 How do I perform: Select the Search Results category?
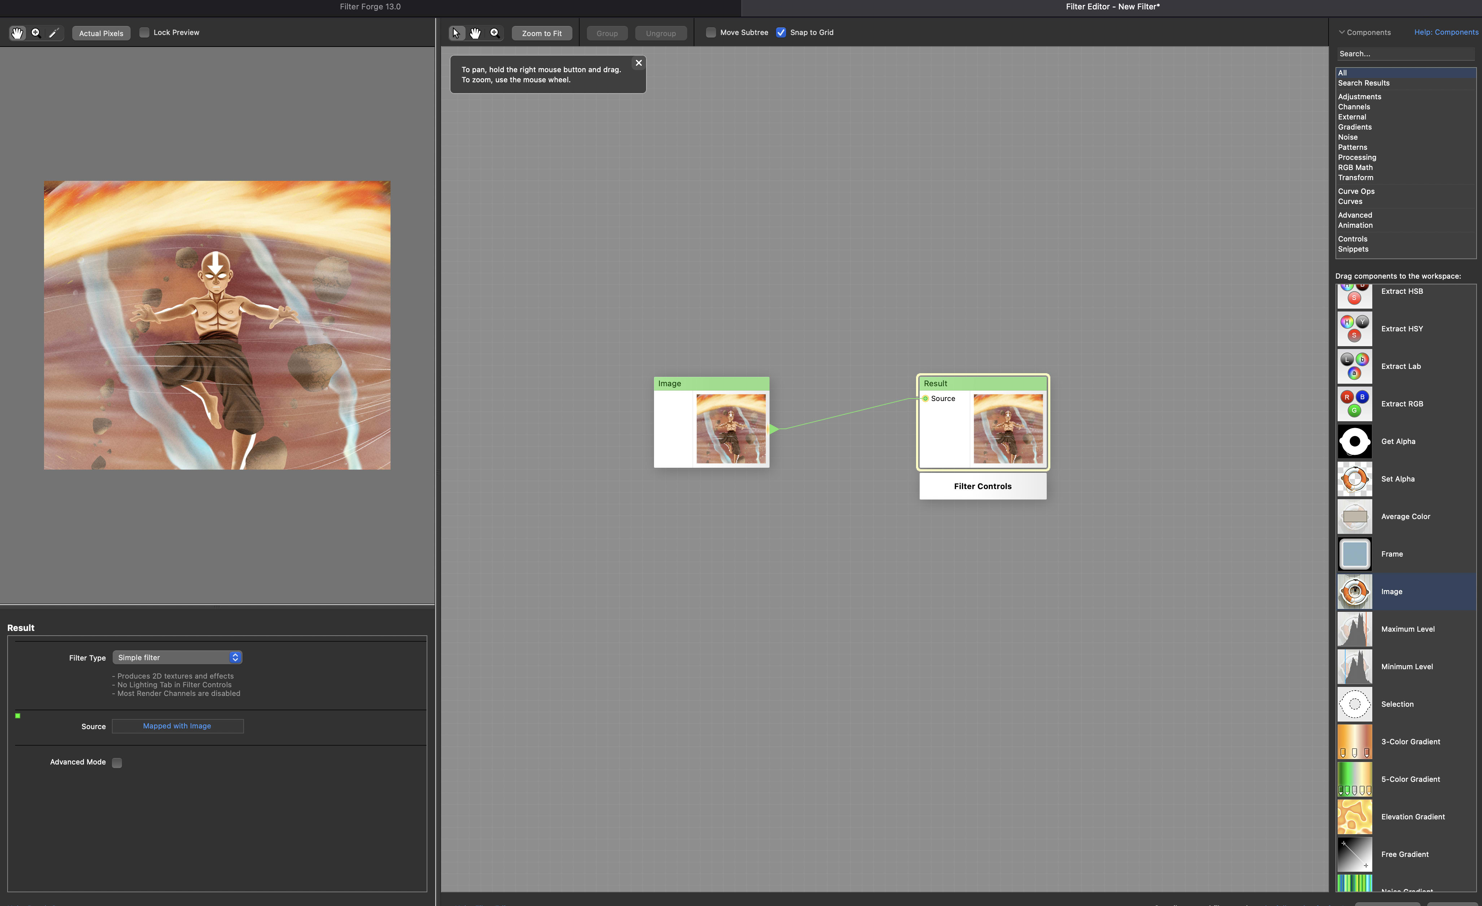pyautogui.click(x=1405, y=83)
